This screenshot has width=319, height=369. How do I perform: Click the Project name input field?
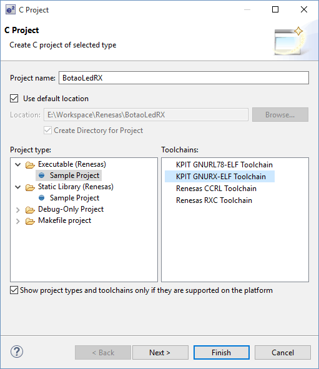click(184, 78)
